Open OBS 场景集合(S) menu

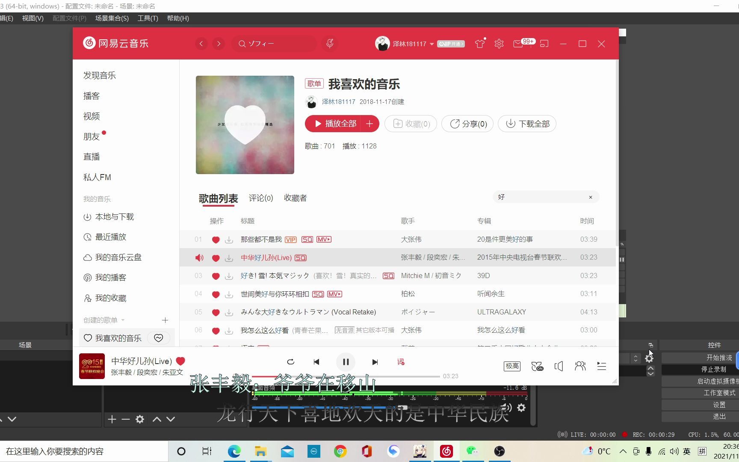pyautogui.click(x=112, y=18)
